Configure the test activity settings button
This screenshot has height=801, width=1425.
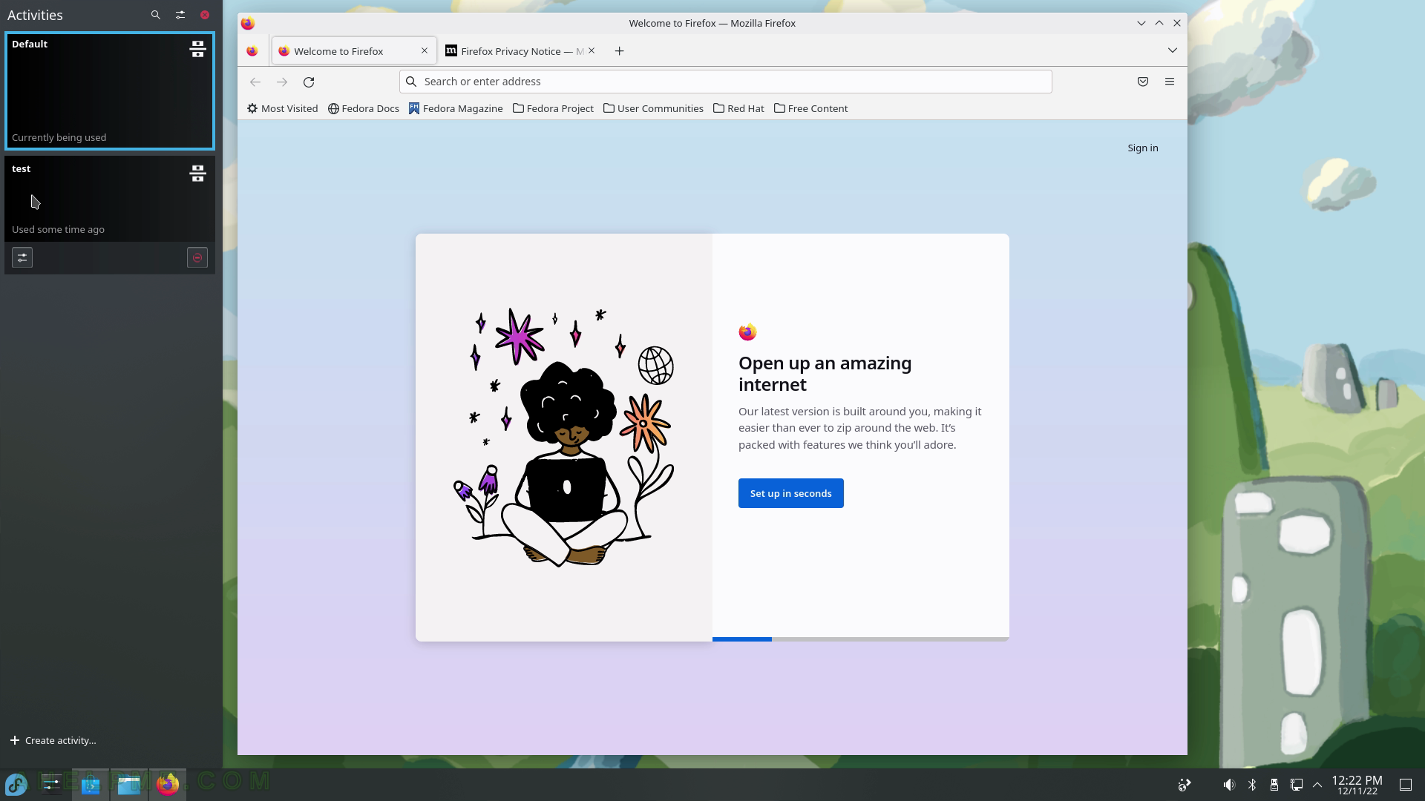click(22, 257)
